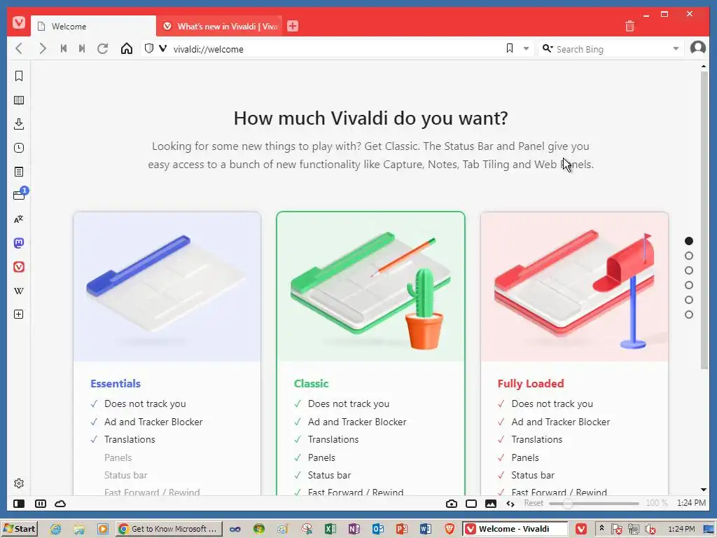This screenshot has height=538, width=717.
Task: Click the Fast Forward navigation button
Action: point(82,48)
